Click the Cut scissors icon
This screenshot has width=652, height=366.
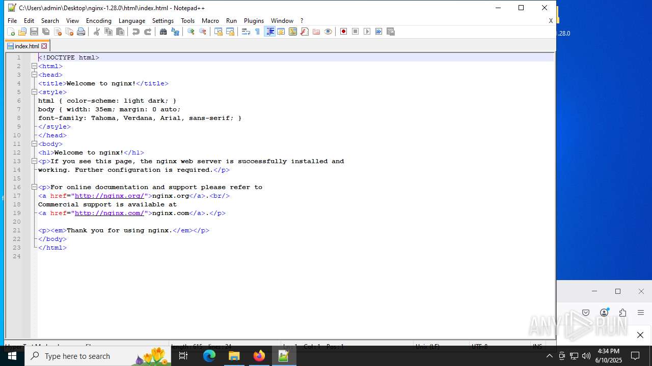click(x=96, y=32)
